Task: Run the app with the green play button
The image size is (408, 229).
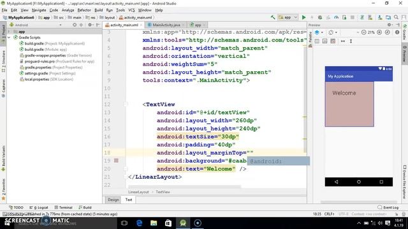Action: tap(303, 17)
